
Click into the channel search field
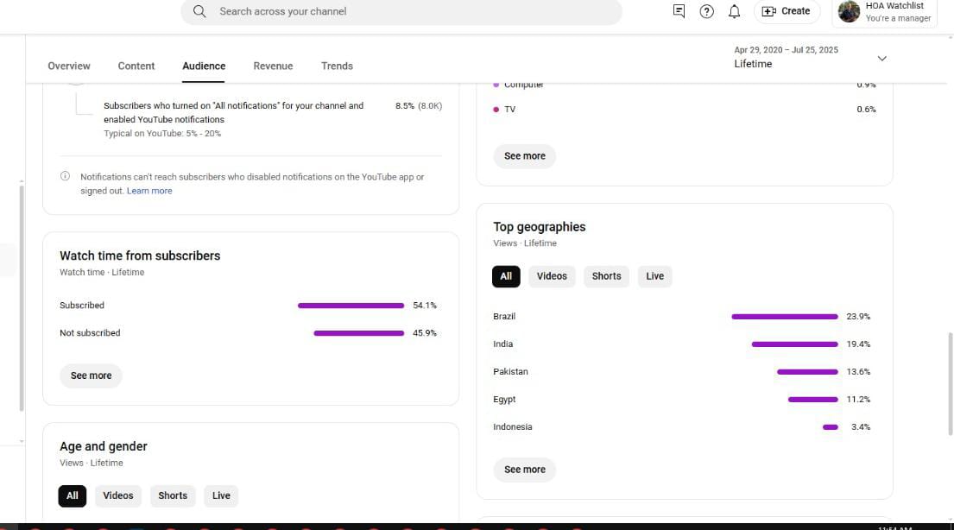[406, 11]
